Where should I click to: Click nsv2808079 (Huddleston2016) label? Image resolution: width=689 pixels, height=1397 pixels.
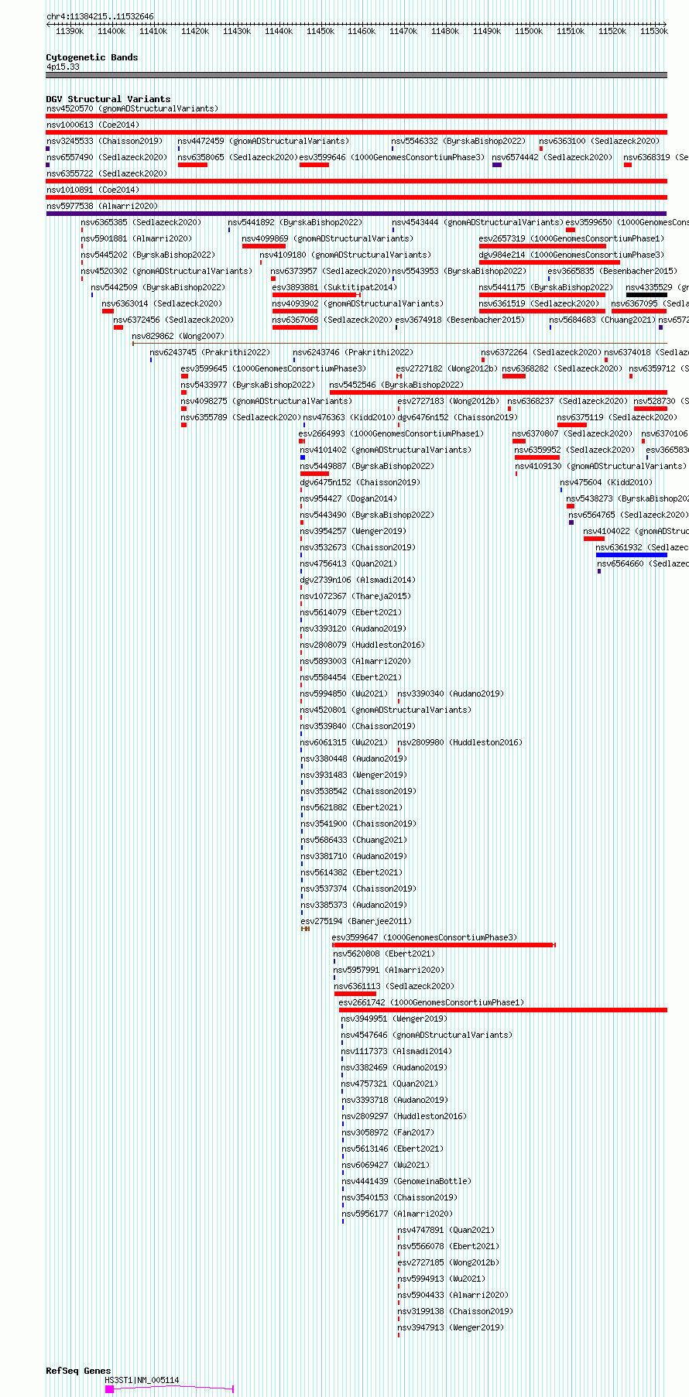(x=362, y=645)
